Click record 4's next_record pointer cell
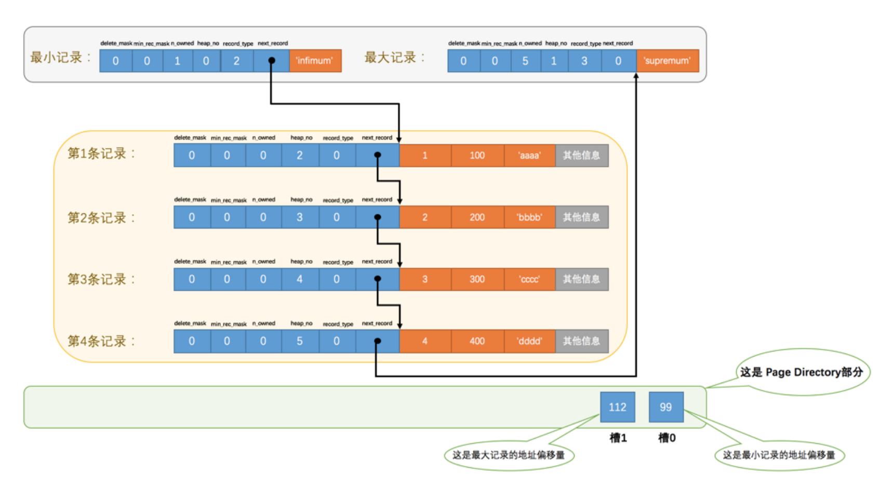The image size is (892, 488). pyautogui.click(x=378, y=341)
